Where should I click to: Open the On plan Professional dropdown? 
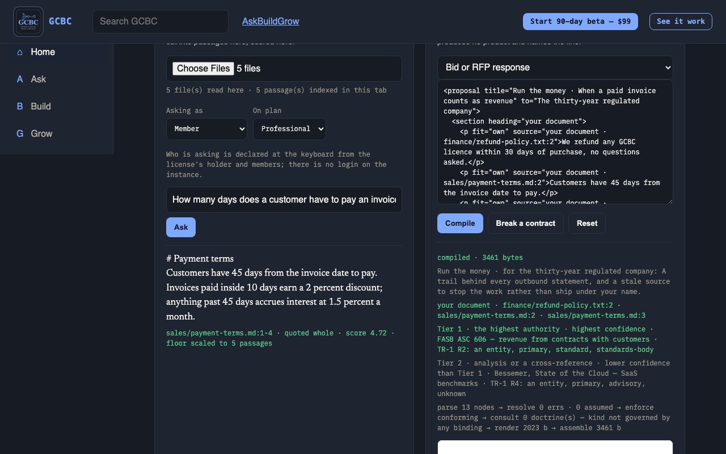pyautogui.click(x=289, y=129)
